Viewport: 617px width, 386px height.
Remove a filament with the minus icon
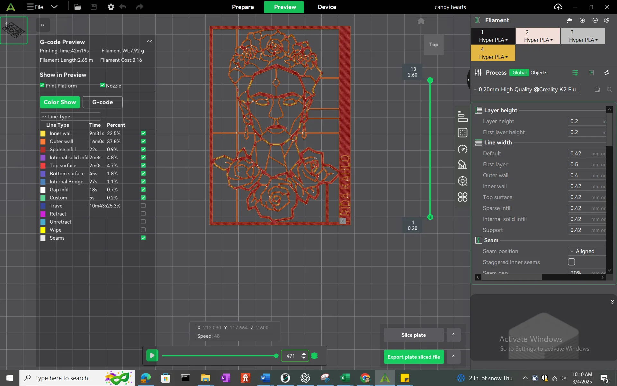tap(595, 20)
